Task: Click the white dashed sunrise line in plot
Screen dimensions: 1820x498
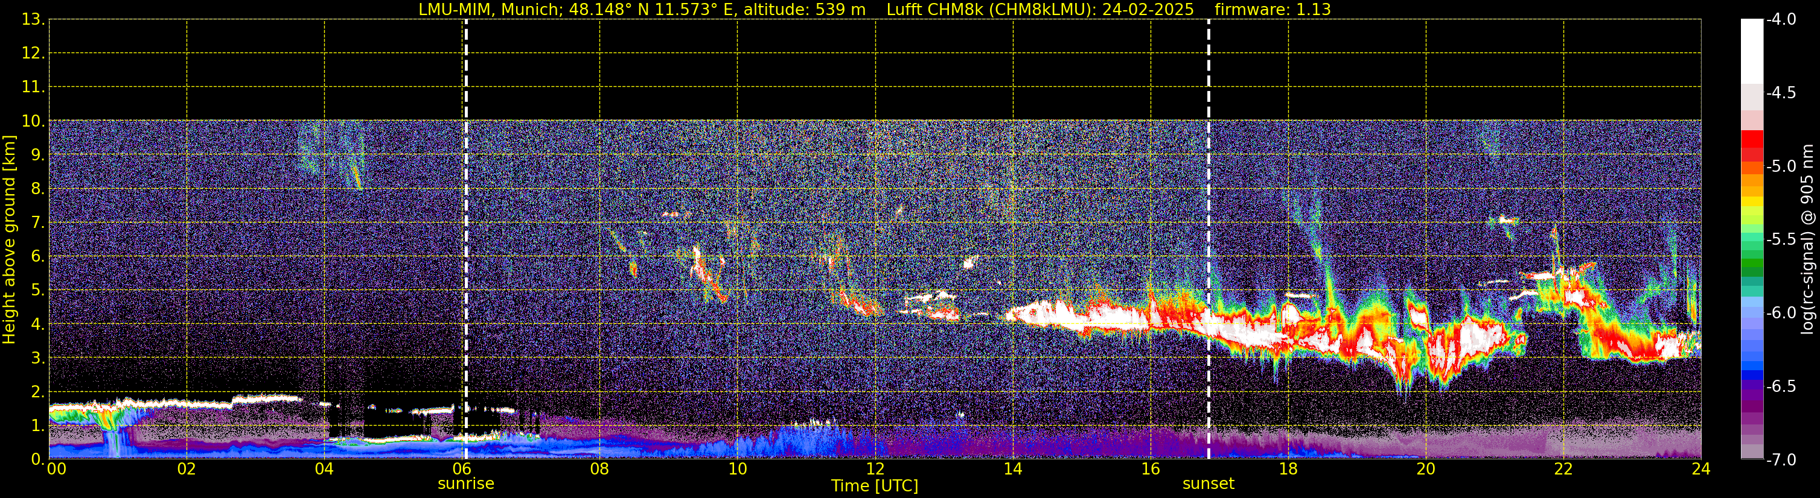Action: (x=465, y=239)
